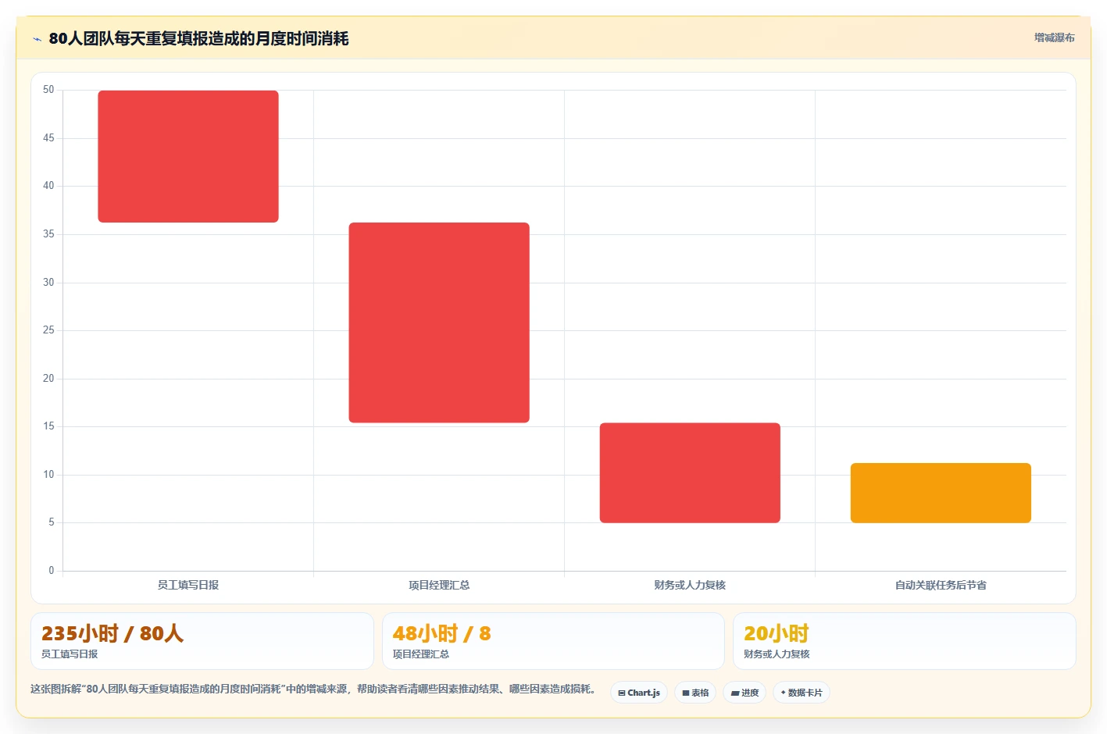Click the x-axis label 财务或人力复核
Image resolution: width=1107 pixels, height=734 pixels.
690,585
